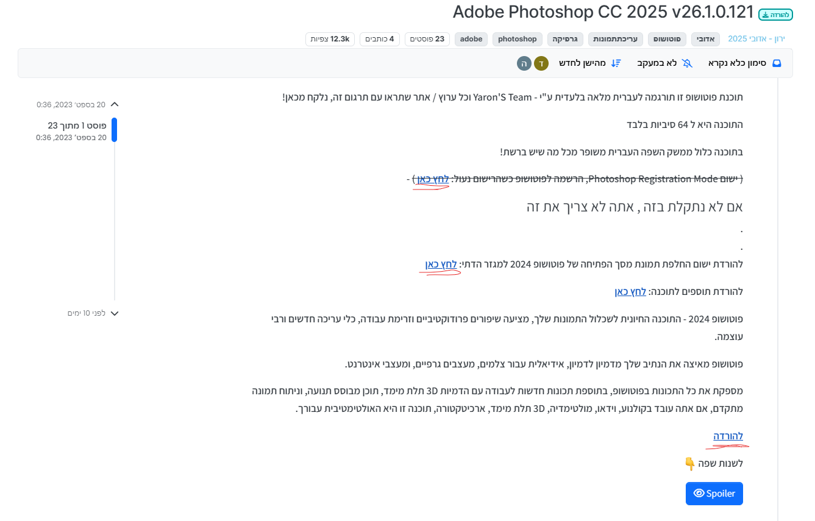
Task: Mark topic unread via סימון כלא נקרא
Action: (x=745, y=63)
